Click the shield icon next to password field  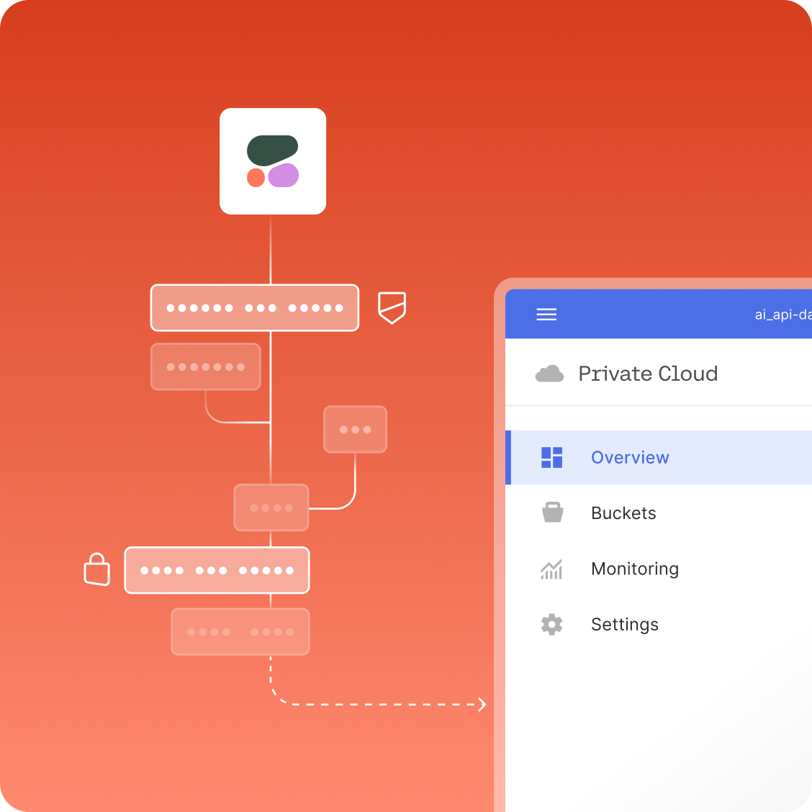pyautogui.click(x=392, y=307)
